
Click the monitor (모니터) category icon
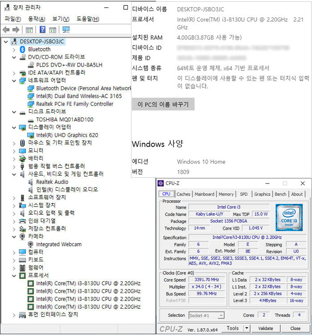22,151
